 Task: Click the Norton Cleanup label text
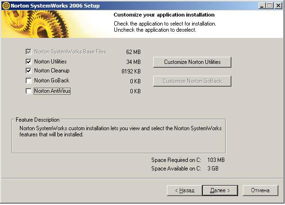pos(52,71)
